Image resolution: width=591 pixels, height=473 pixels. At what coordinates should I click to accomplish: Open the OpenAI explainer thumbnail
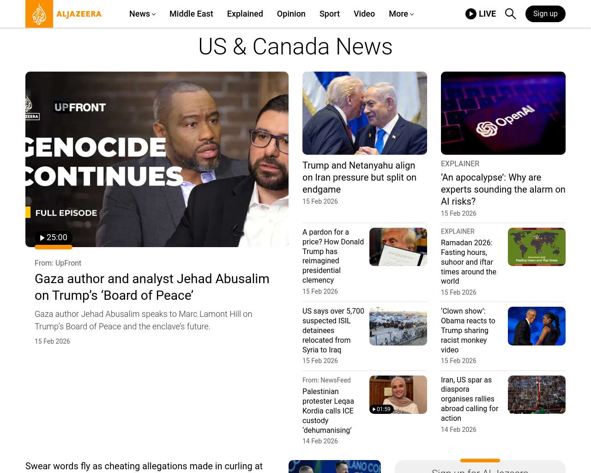click(503, 113)
